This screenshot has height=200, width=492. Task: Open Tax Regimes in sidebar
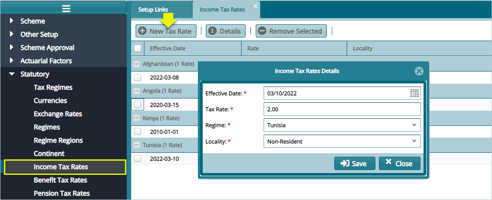(x=53, y=87)
